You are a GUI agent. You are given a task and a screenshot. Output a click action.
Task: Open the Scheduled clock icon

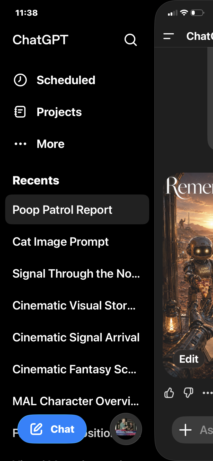[20, 80]
